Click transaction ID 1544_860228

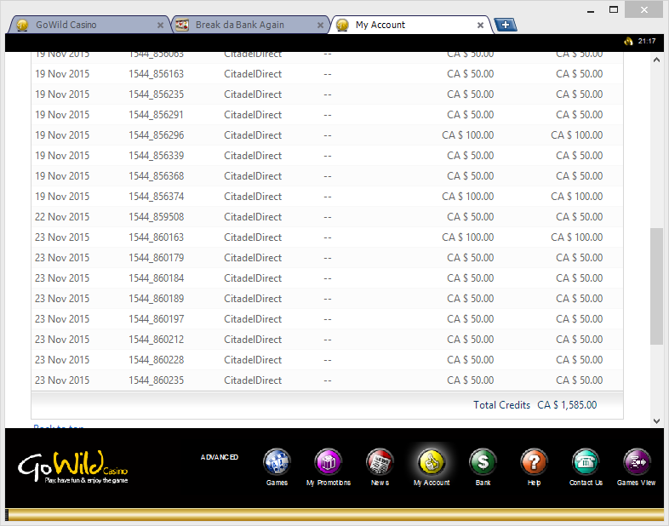point(156,360)
